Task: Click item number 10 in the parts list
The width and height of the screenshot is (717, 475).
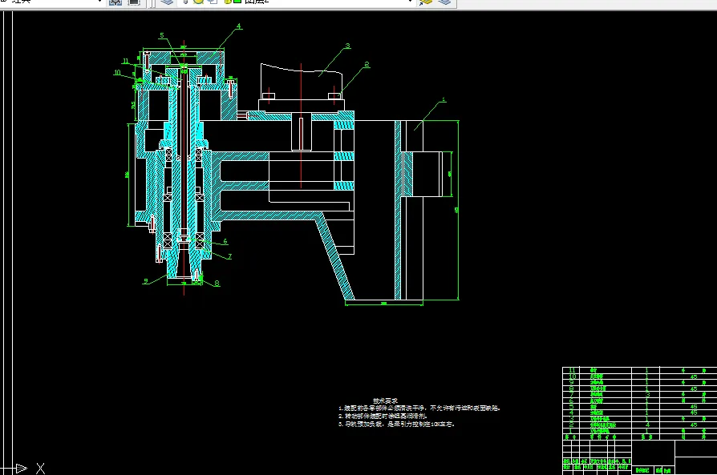Action: pyautogui.click(x=572, y=376)
